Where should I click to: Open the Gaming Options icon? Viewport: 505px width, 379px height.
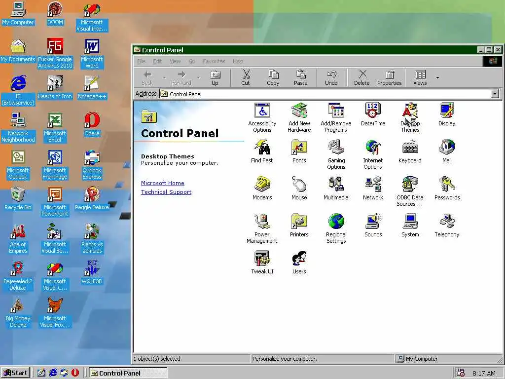pos(336,154)
